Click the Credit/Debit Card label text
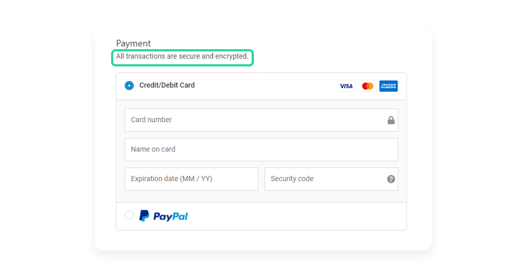Screen dimensions: 527x277 (x=167, y=85)
